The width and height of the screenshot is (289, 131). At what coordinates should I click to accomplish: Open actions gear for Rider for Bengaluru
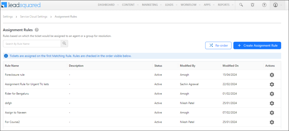pos(272,94)
